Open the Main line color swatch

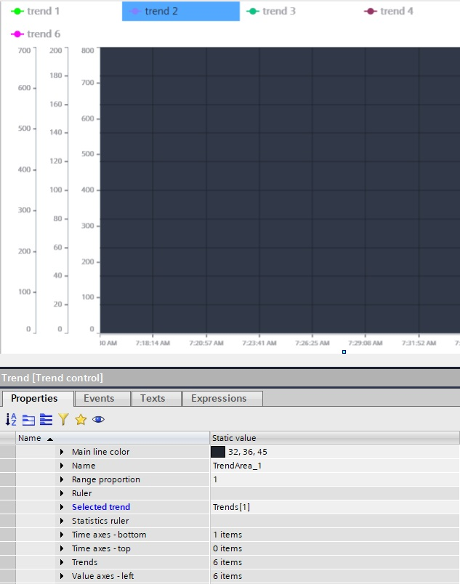[218, 452]
